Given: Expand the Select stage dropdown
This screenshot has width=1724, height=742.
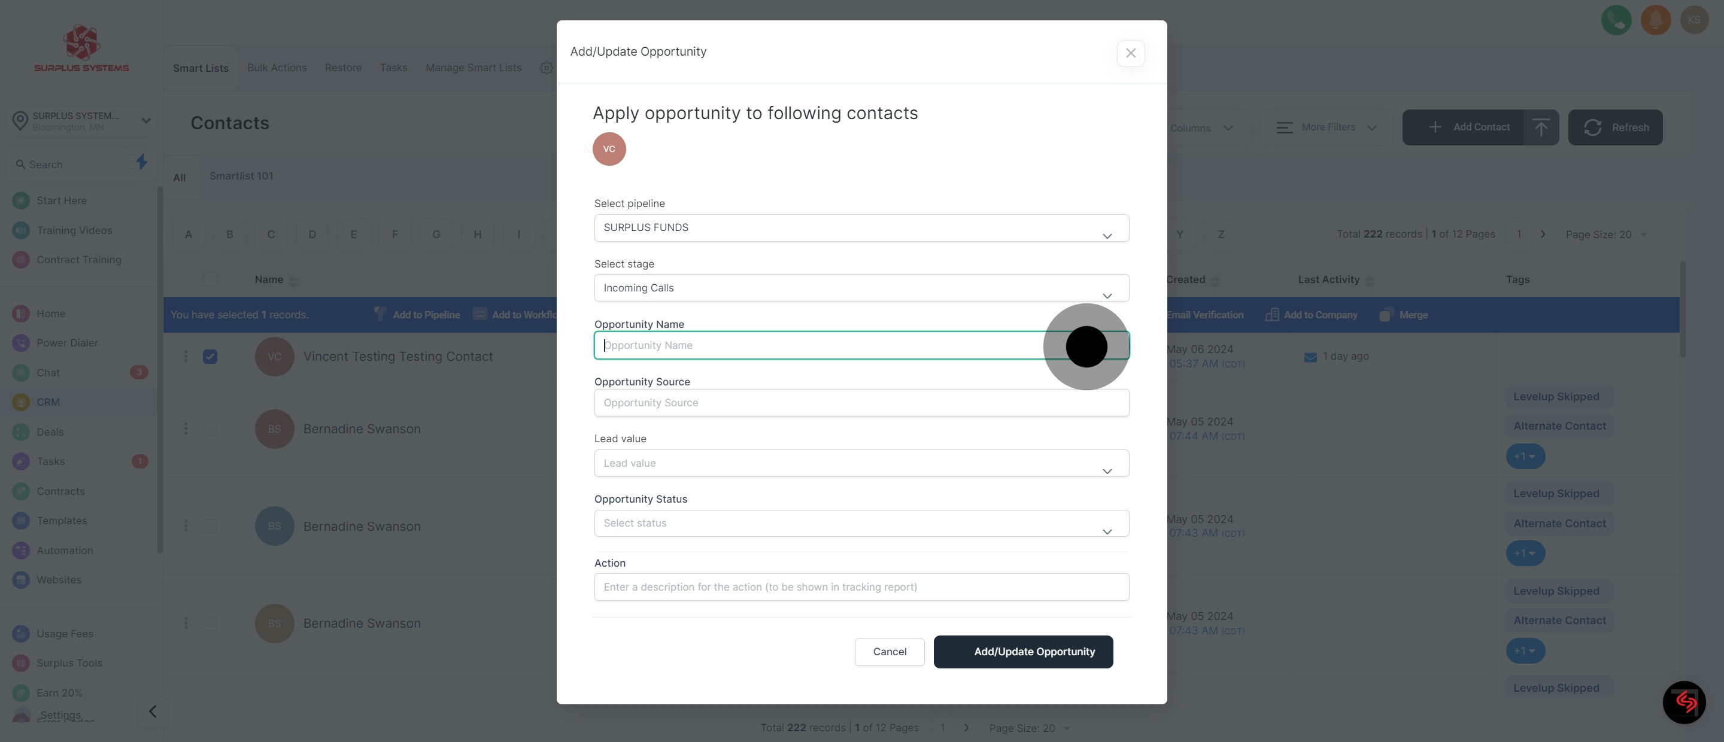Looking at the screenshot, I should (861, 288).
